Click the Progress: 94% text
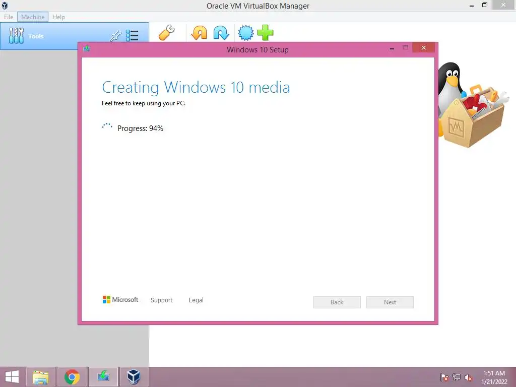The width and height of the screenshot is (516, 387). pos(140,128)
